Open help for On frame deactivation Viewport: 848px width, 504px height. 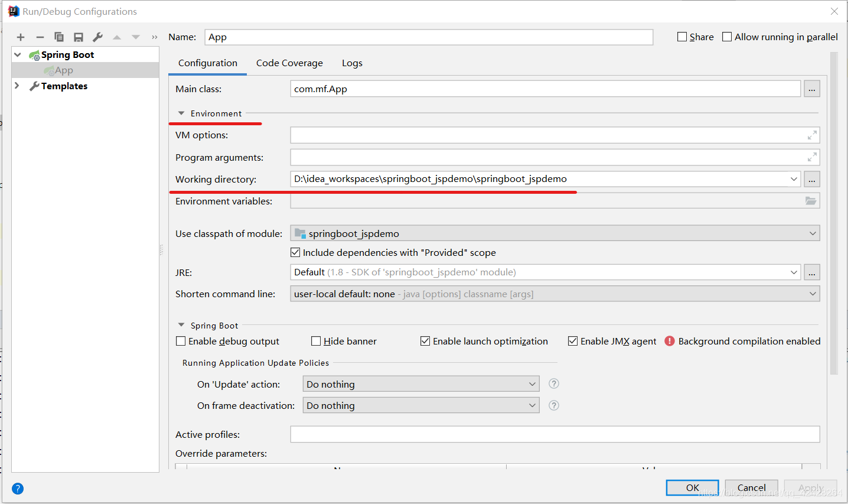pos(554,405)
